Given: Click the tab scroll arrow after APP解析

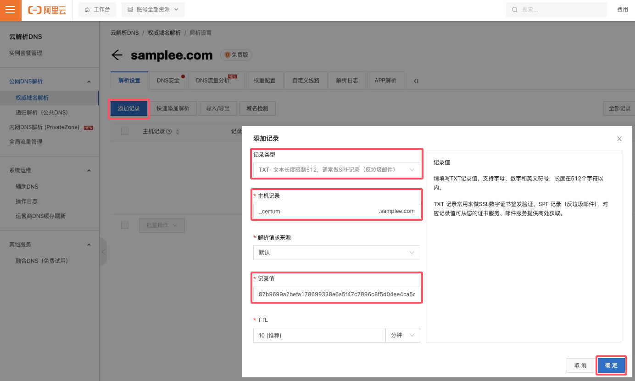Looking at the screenshot, I should tap(416, 81).
